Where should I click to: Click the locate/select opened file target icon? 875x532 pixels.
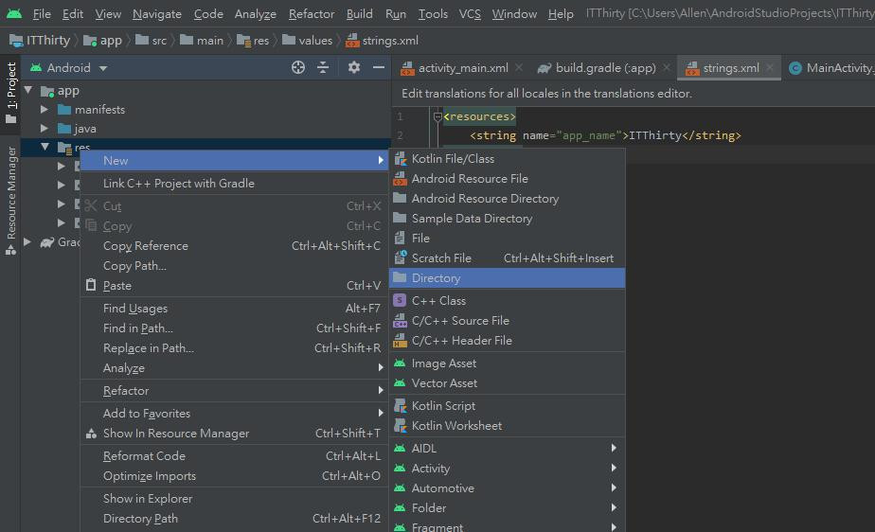click(x=298, y=67)
